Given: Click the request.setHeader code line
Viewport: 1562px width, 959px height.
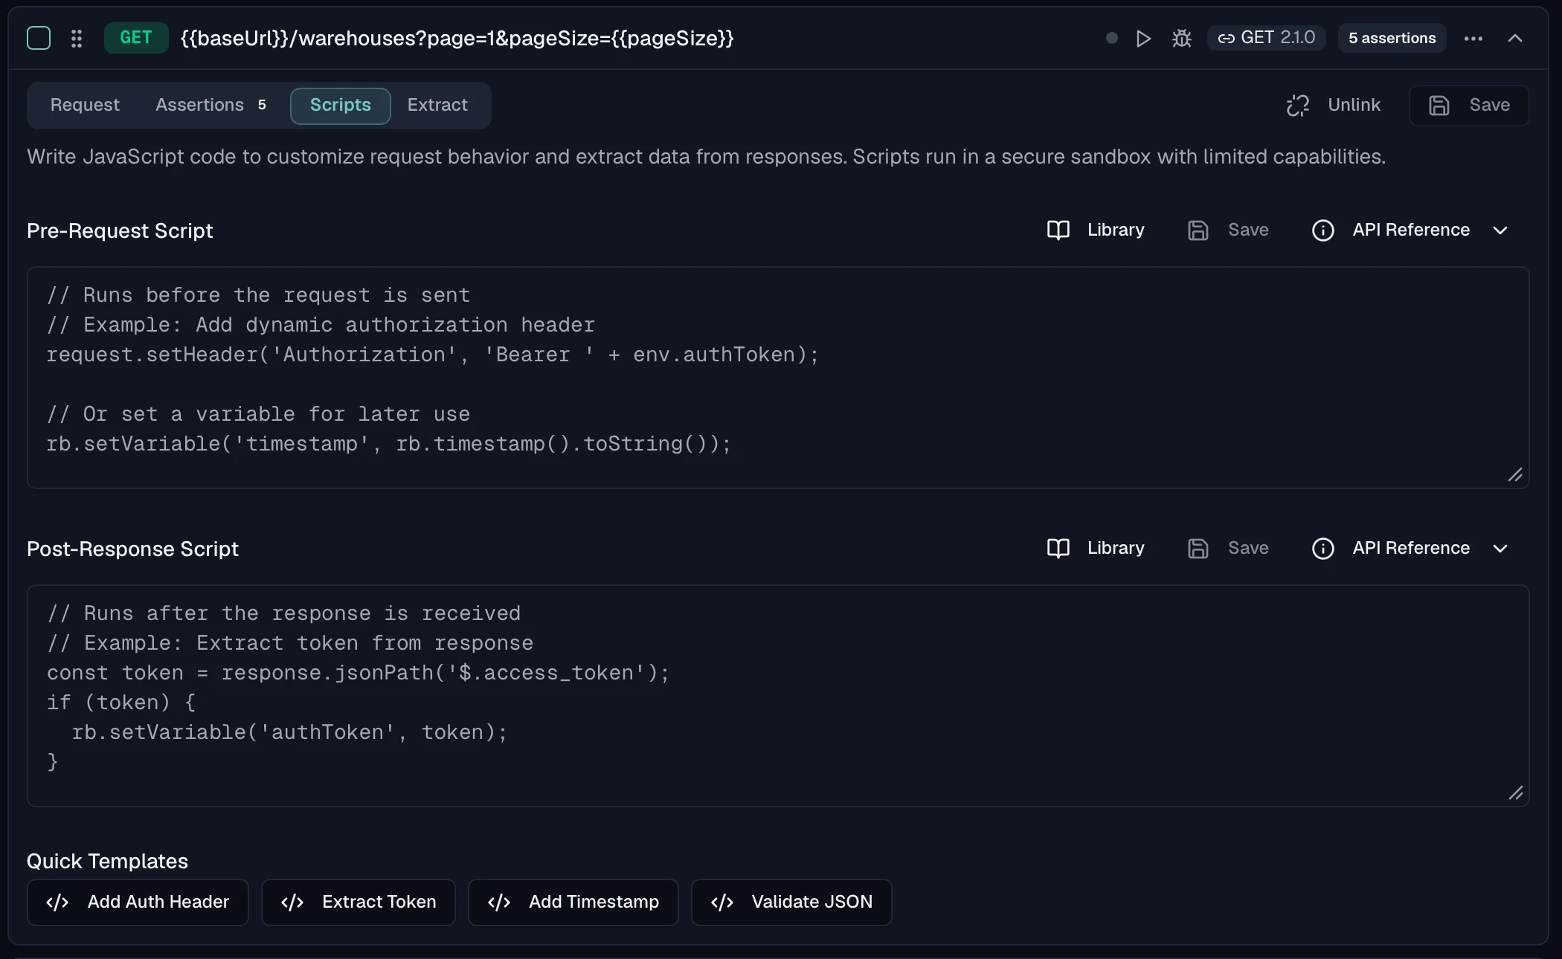Looking at the screenshot, I should tap(432, 355).
